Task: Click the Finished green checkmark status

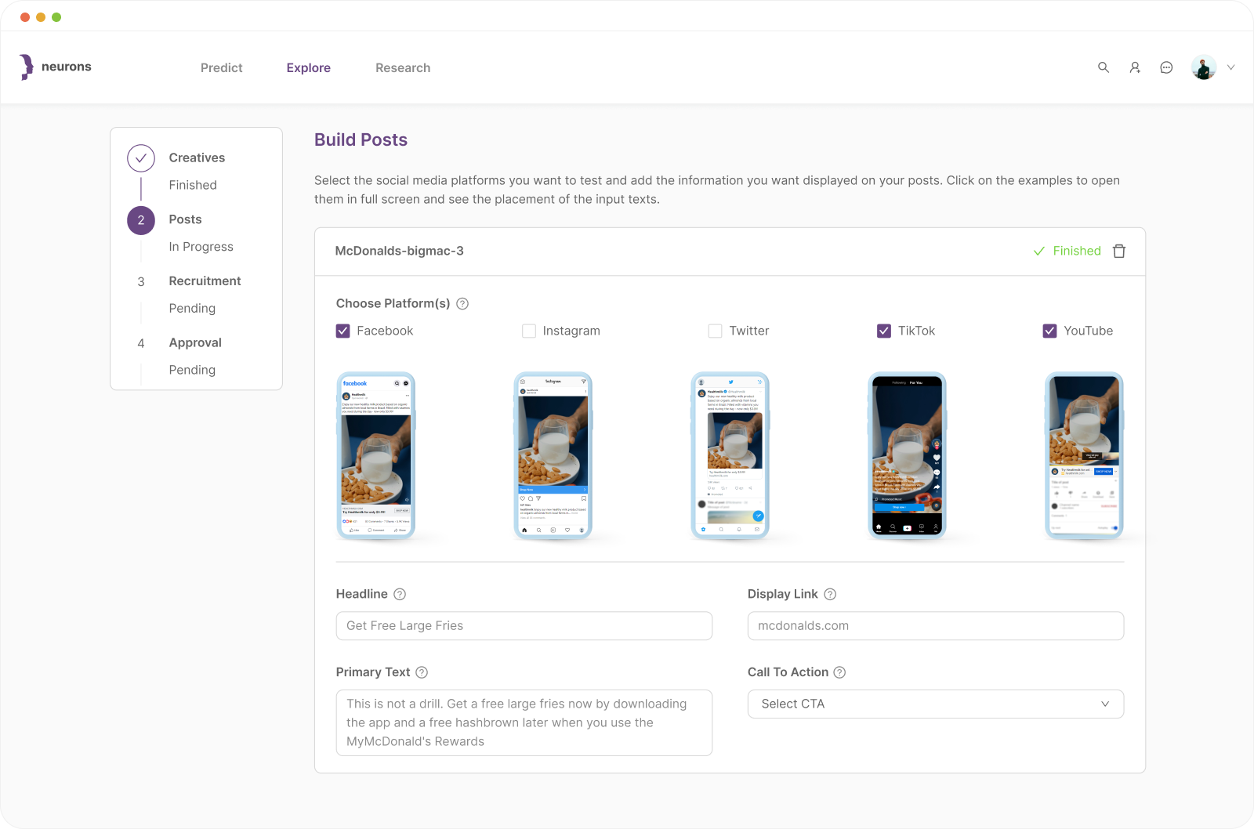Action: [x=1067, y=251]
